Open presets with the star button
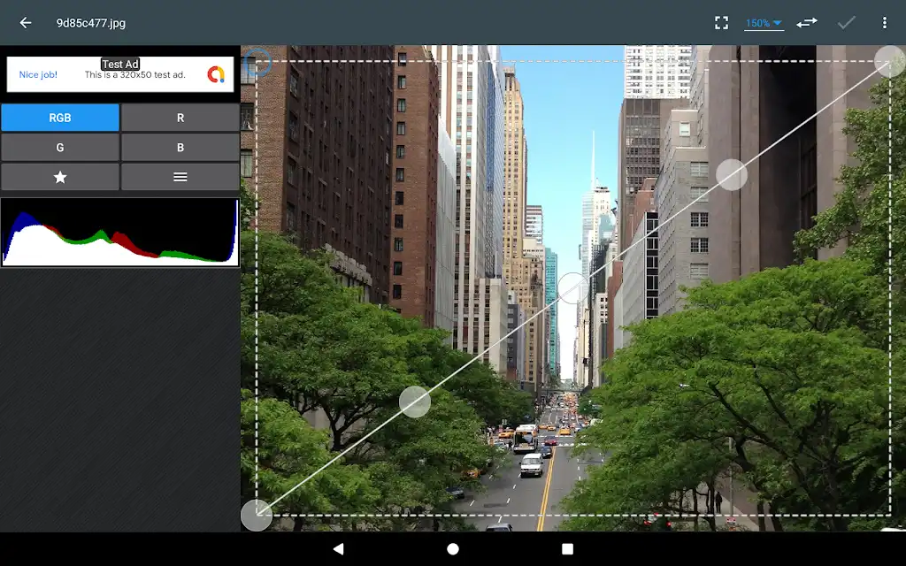 point(60,177)
